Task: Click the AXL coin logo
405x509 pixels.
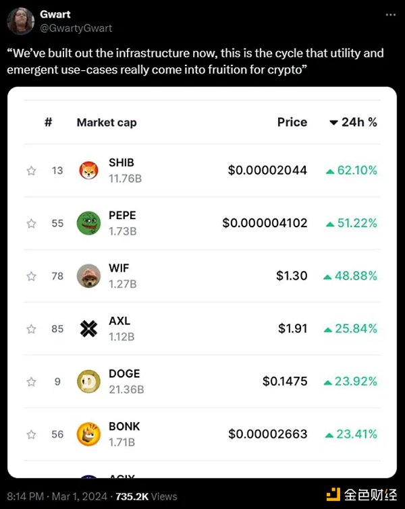Action: click(88, 329)
